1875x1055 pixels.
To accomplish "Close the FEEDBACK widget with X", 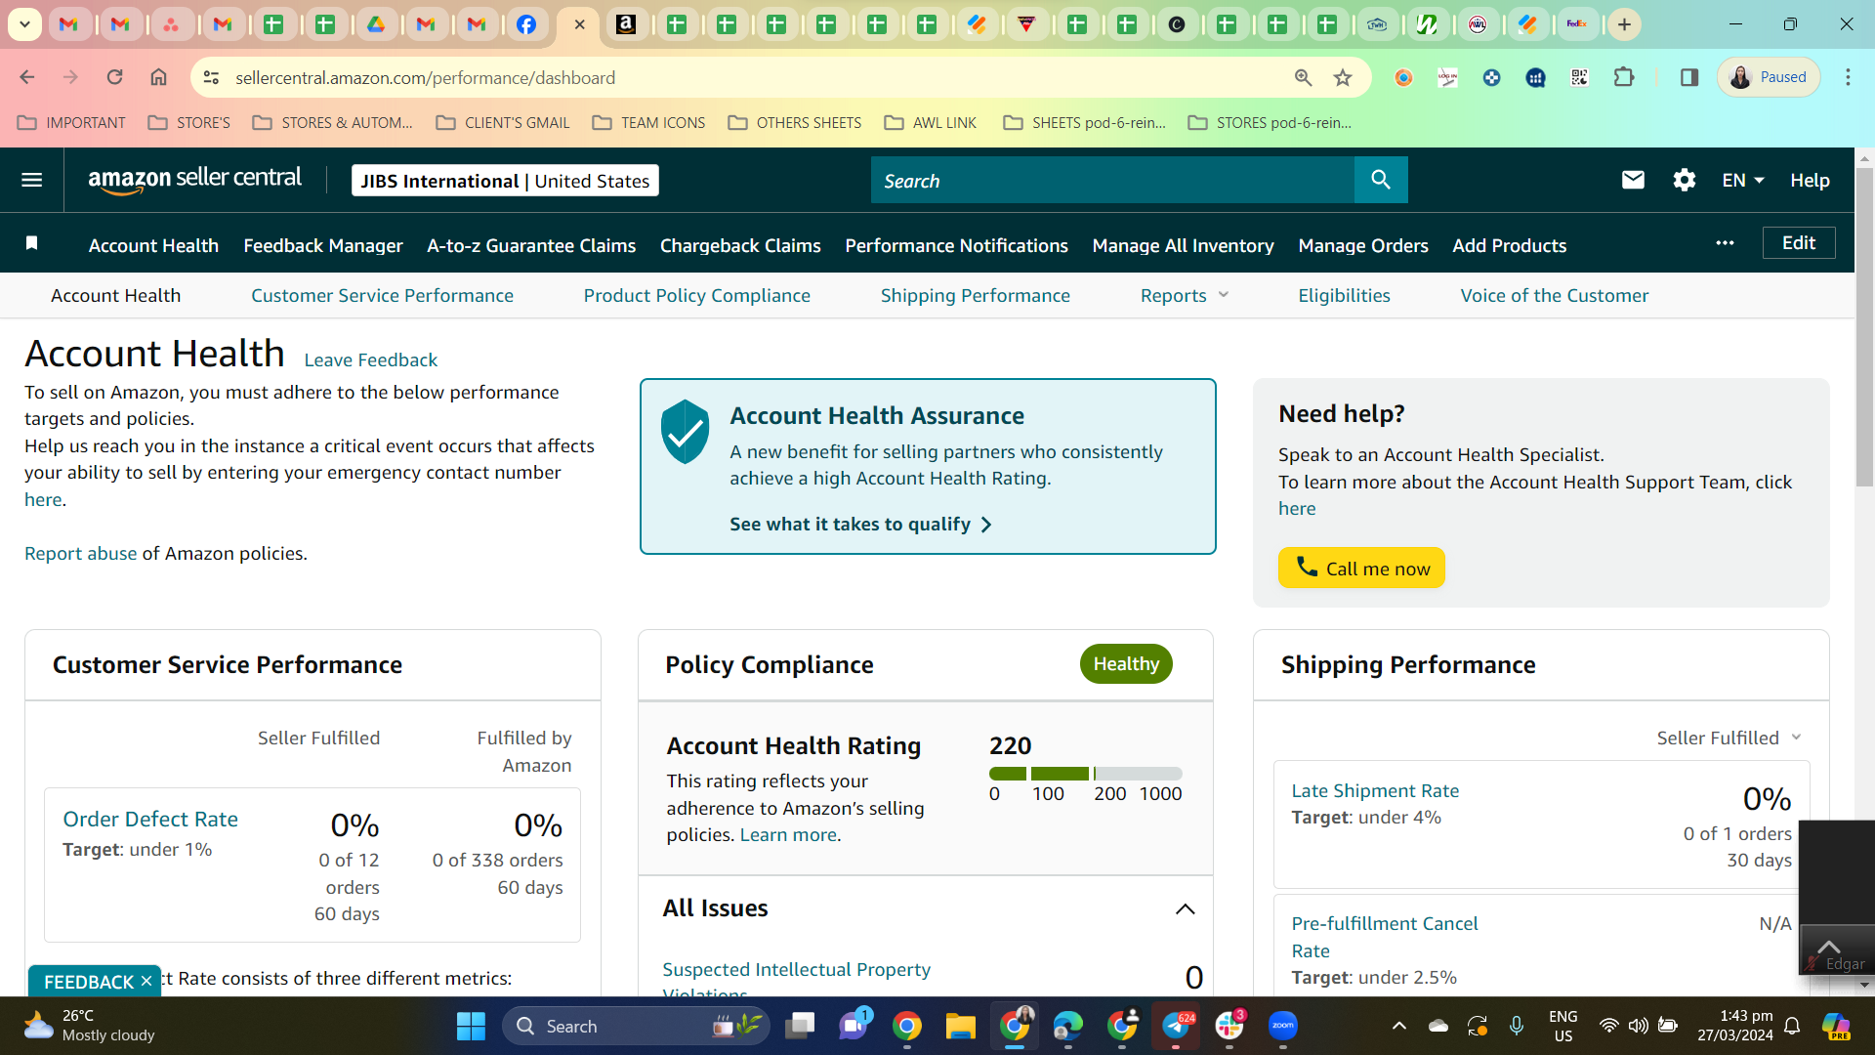I will pos(146,981).
